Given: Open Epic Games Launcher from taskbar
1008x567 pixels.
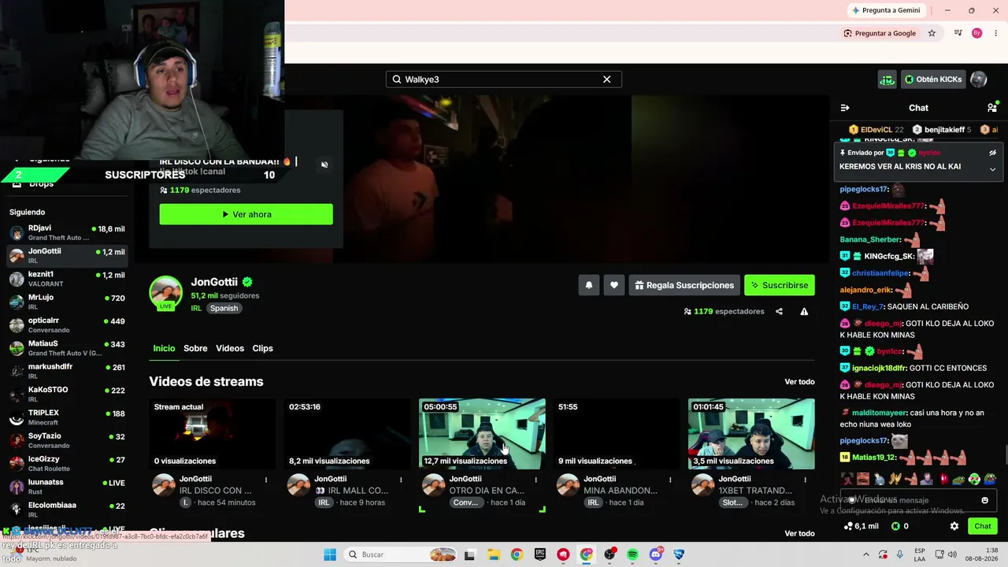Looking at the screenshot, I should (539, 554).
